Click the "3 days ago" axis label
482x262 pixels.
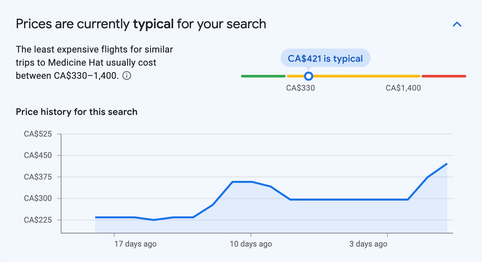point(368,244)
